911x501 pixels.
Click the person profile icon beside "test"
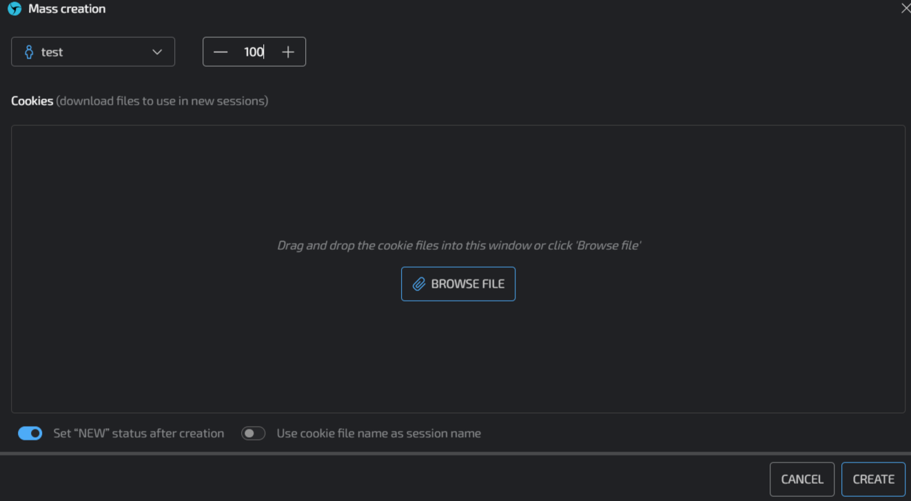[28, 52]
